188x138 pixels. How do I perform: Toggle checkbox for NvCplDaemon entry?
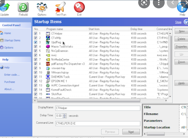click(x=36, y=51)
